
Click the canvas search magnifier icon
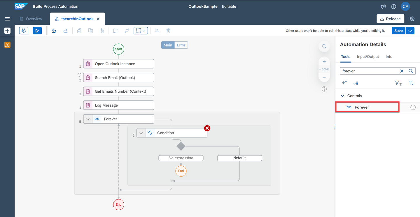324,46
